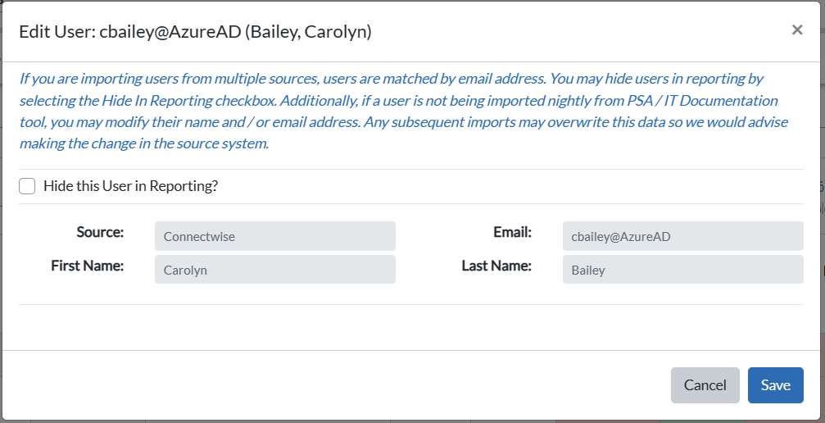Viewport: 825px width, 423px height.
Task: Click the Edit User dialog title text
Action: pos(195,32)
